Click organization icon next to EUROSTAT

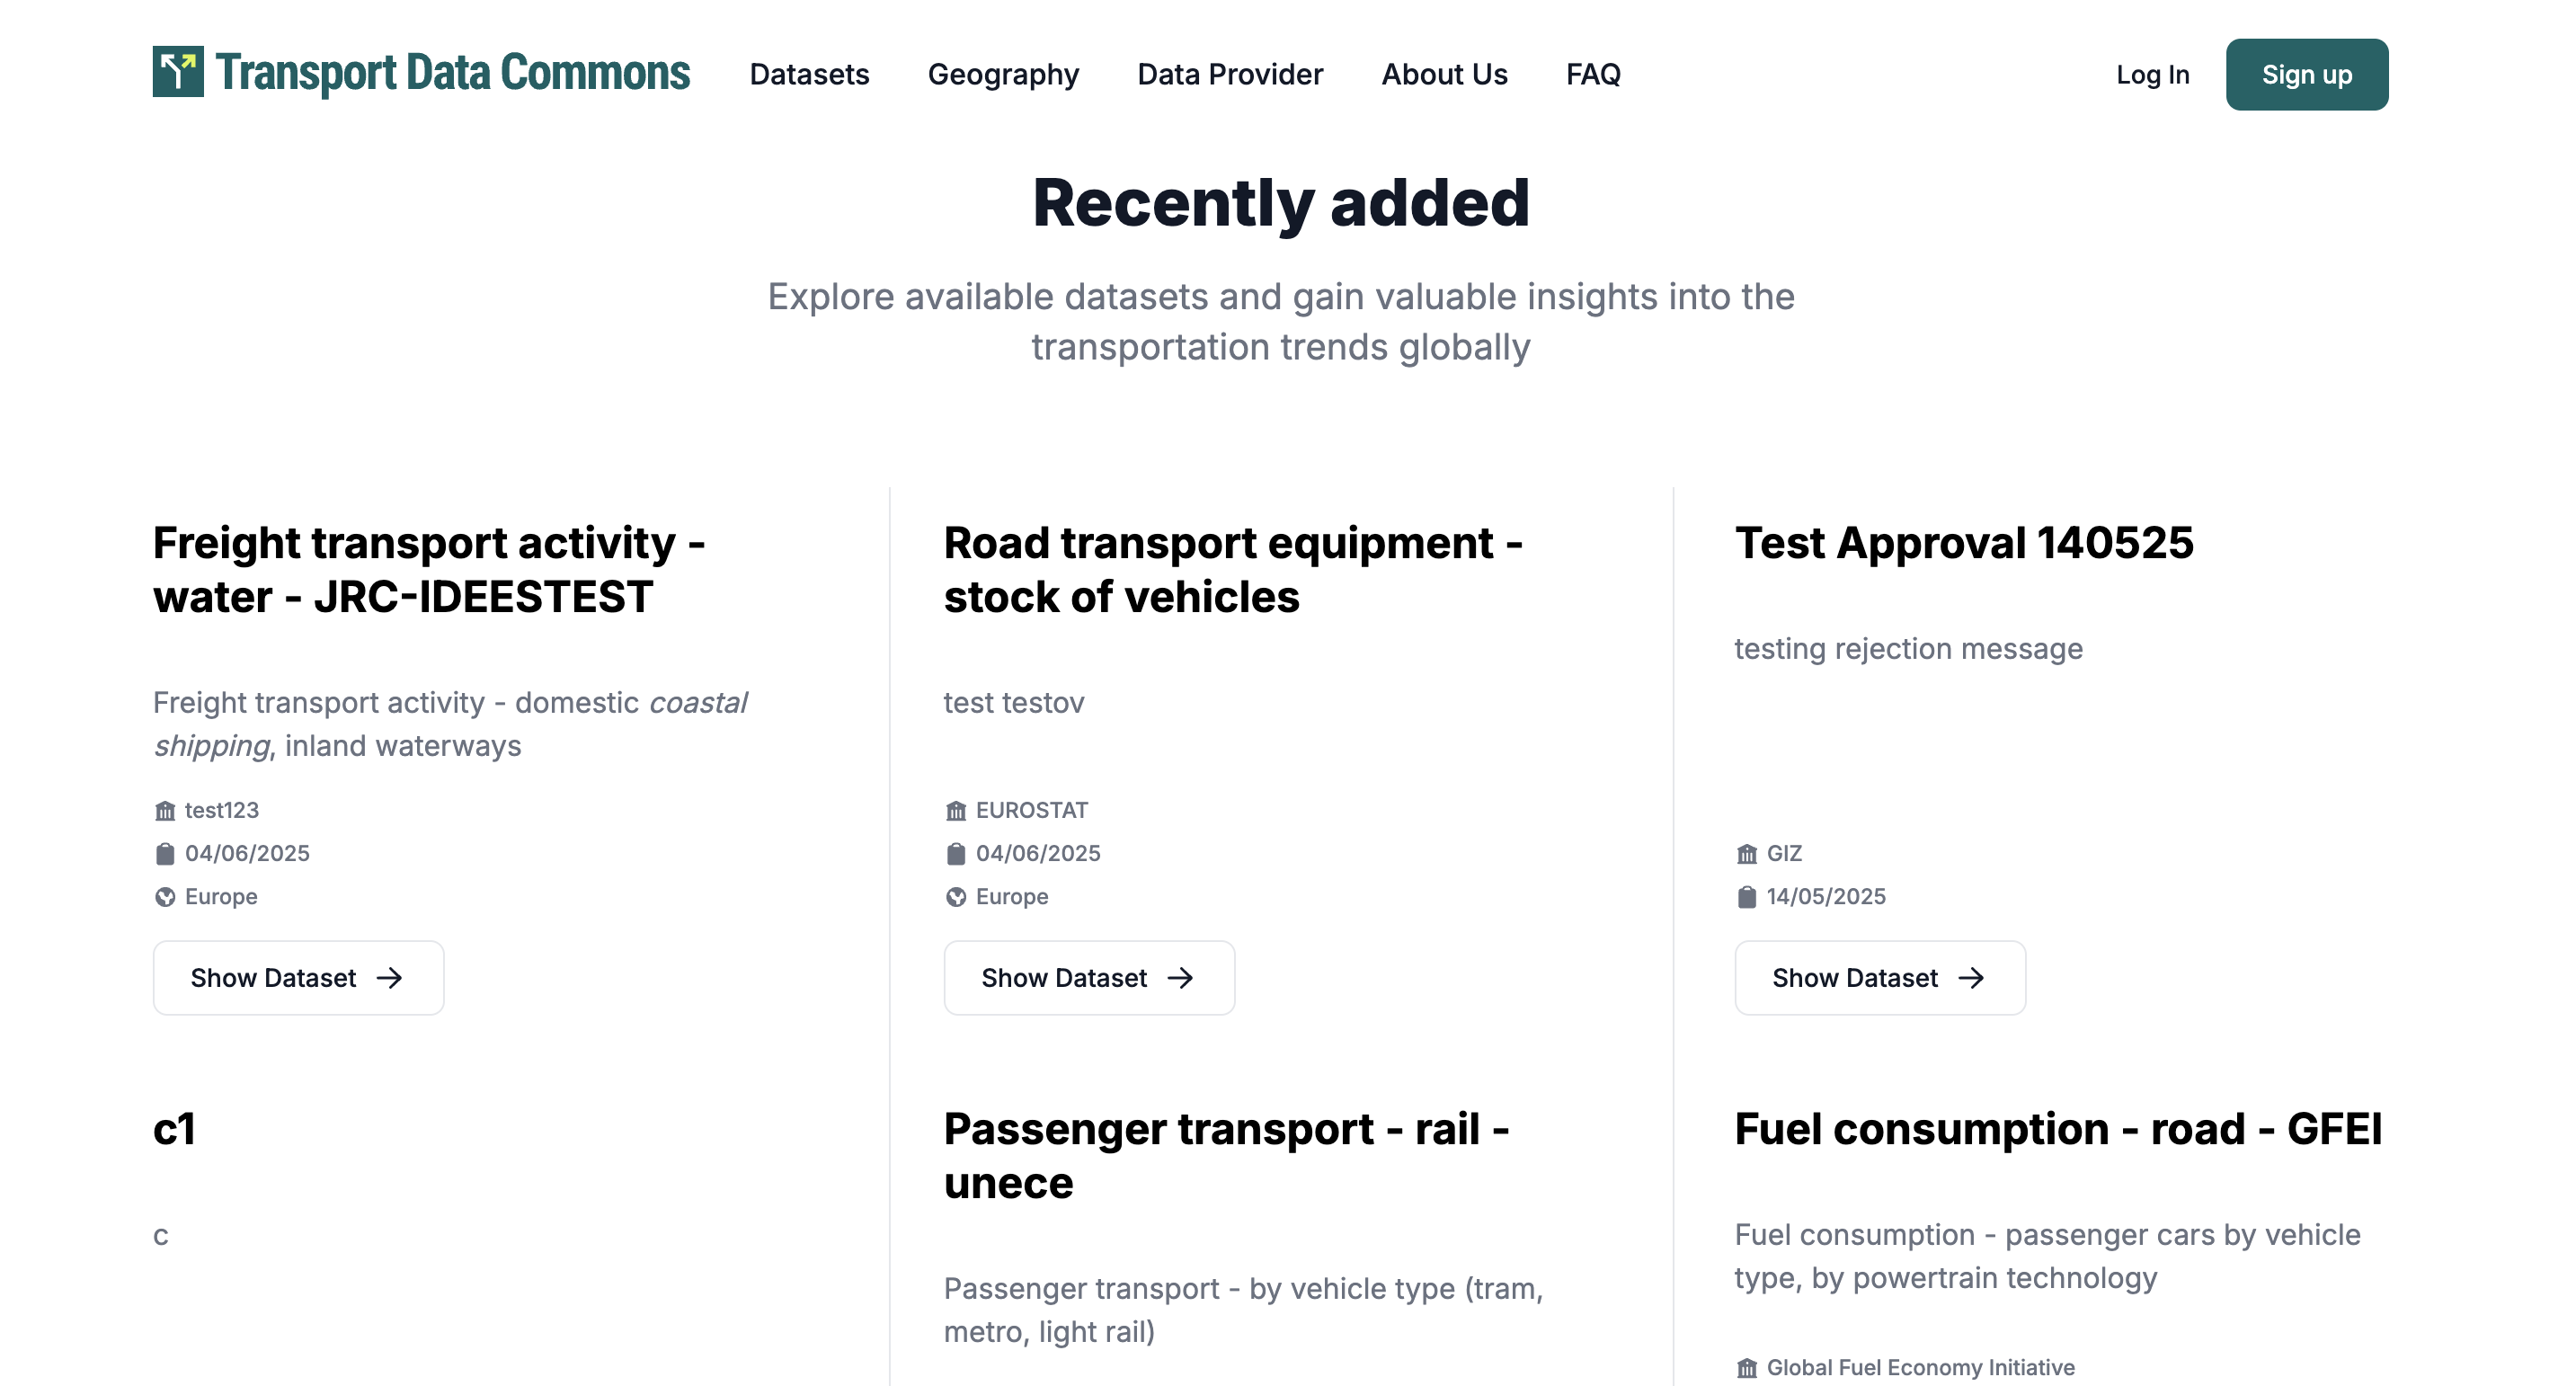tap(956, 811)
